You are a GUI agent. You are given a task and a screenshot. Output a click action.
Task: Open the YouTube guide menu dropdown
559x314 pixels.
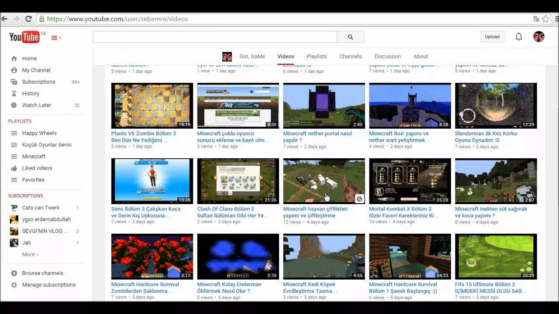(x=56, y=38)
